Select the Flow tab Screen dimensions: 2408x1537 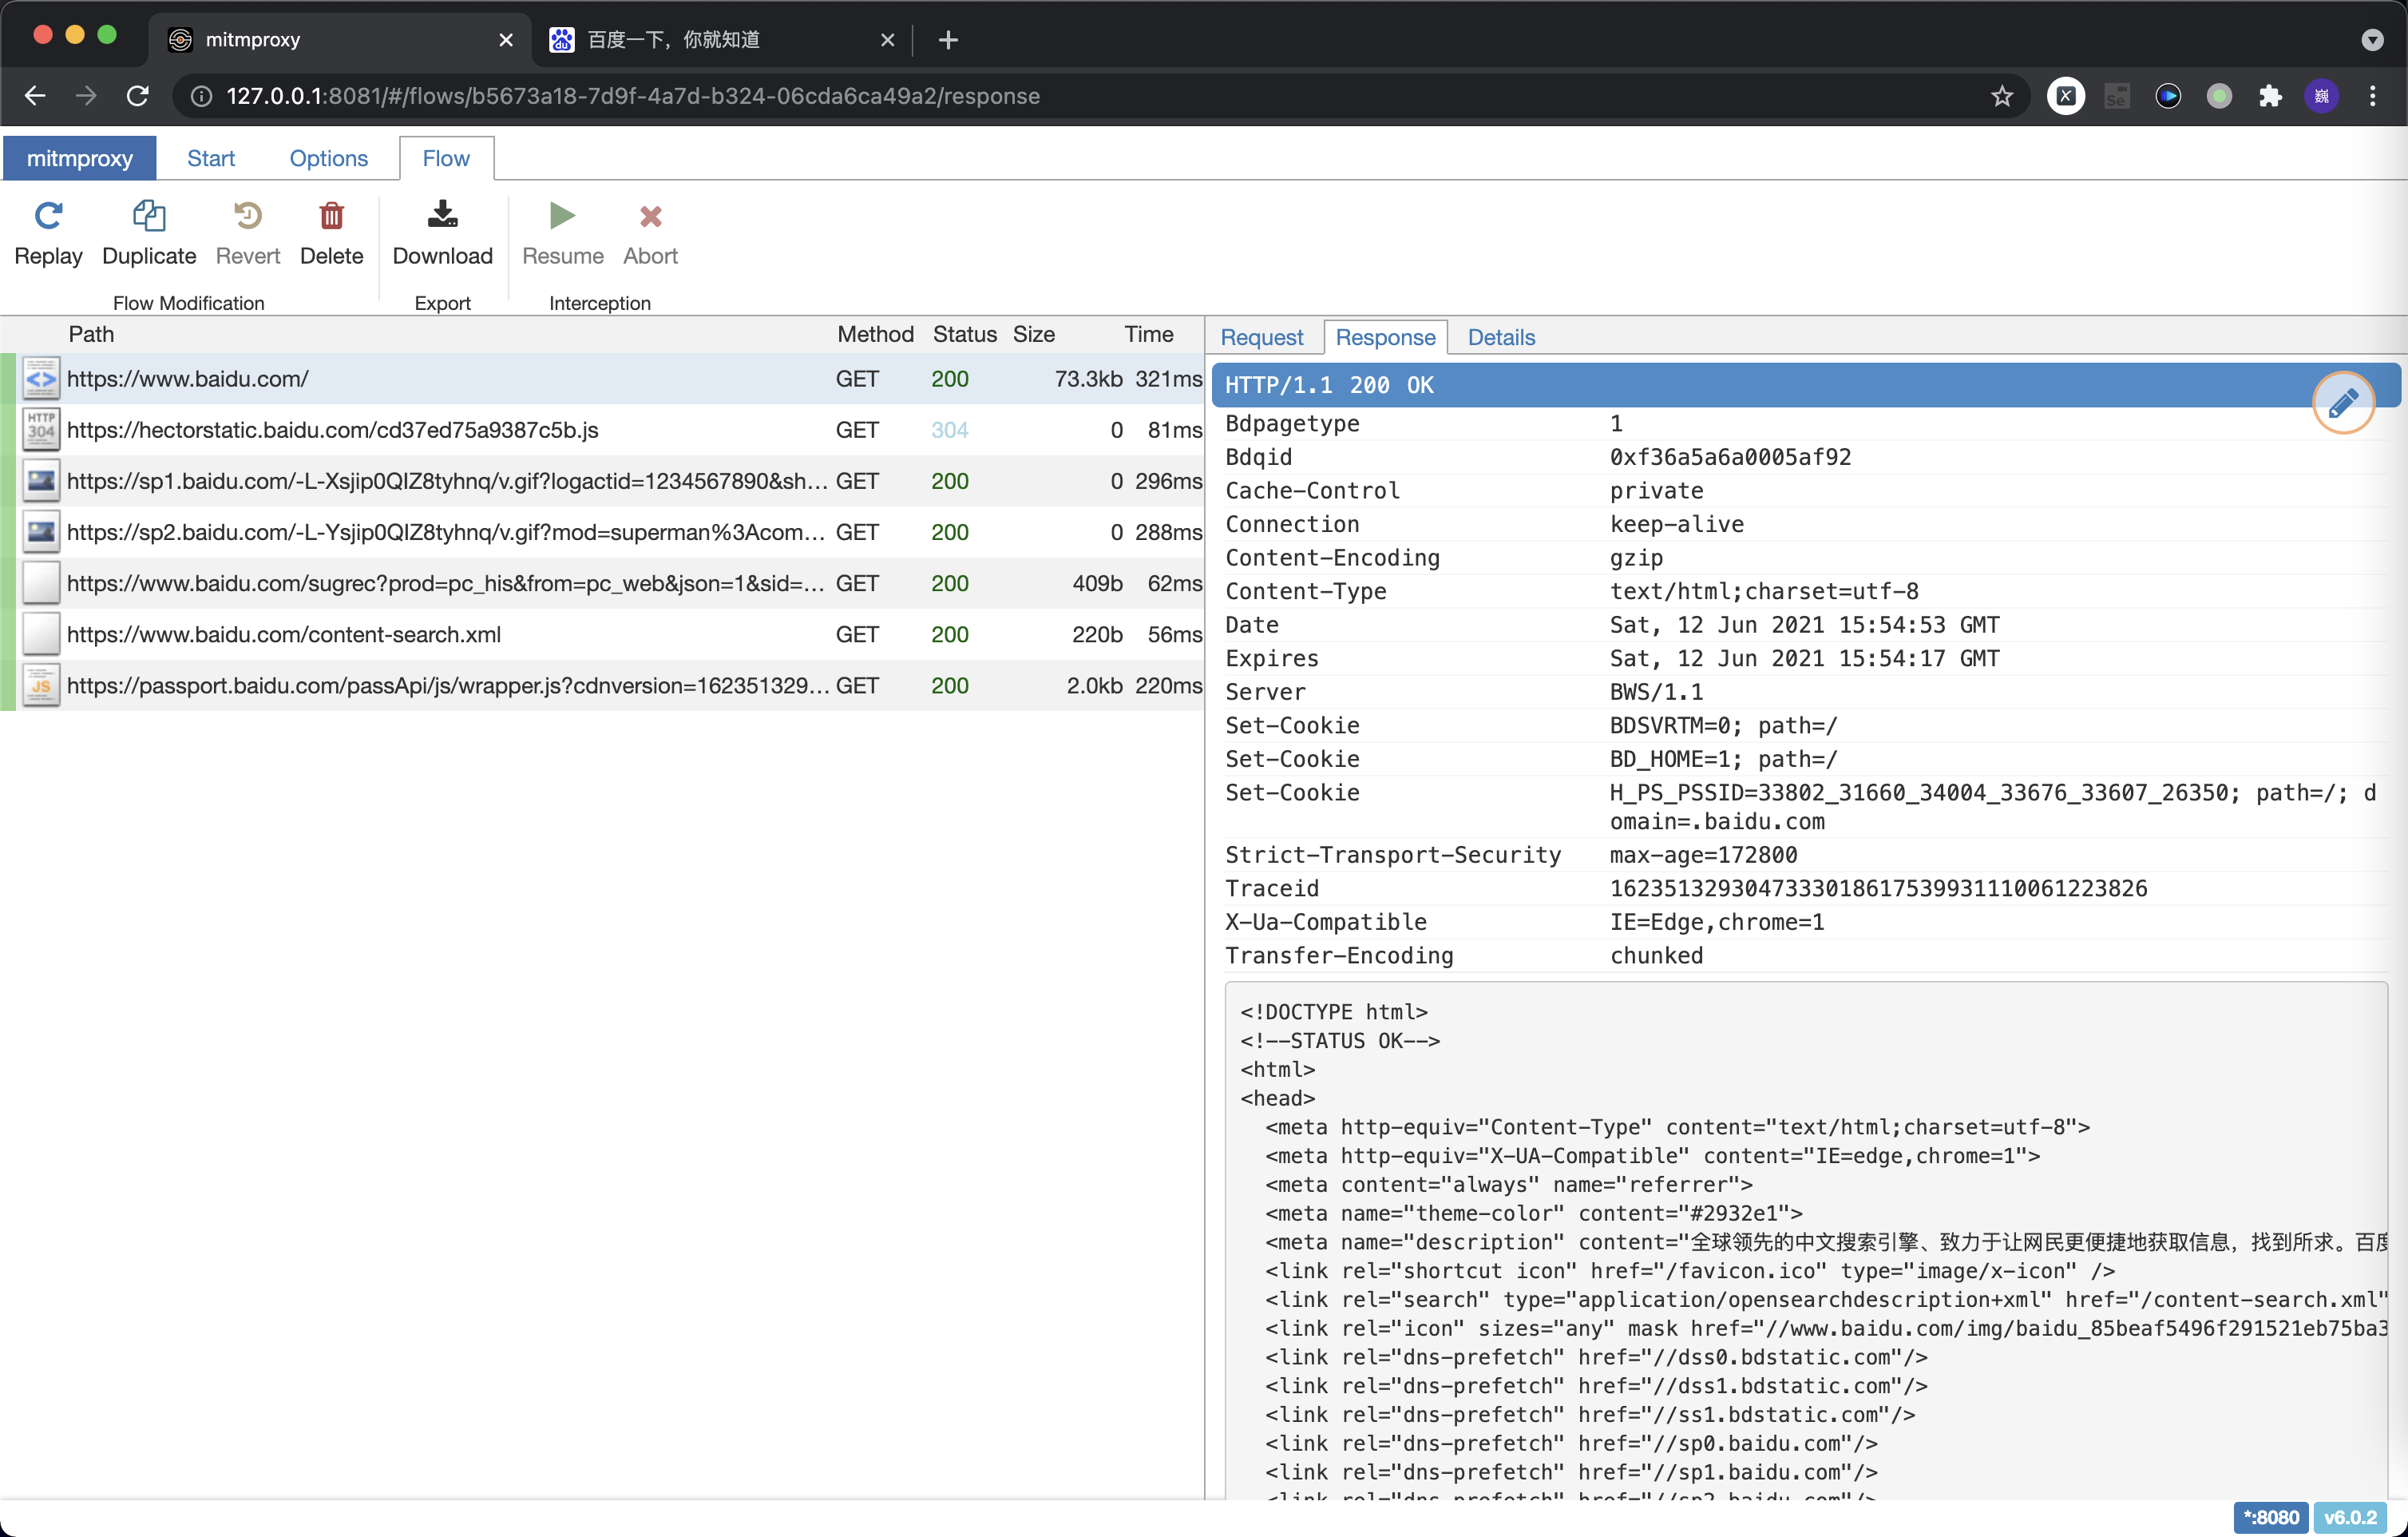click(446, 158)
